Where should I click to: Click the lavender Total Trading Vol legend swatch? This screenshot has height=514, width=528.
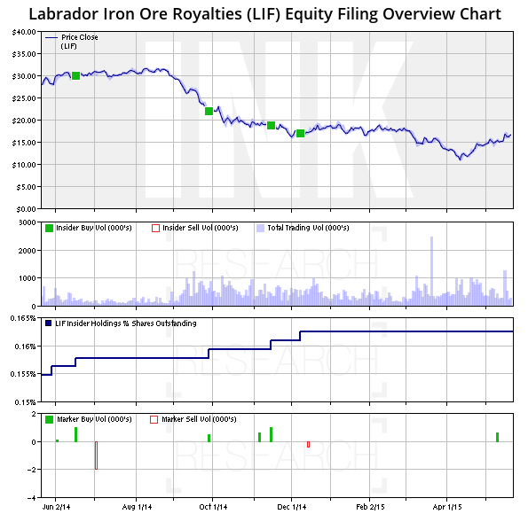[260, 228]
